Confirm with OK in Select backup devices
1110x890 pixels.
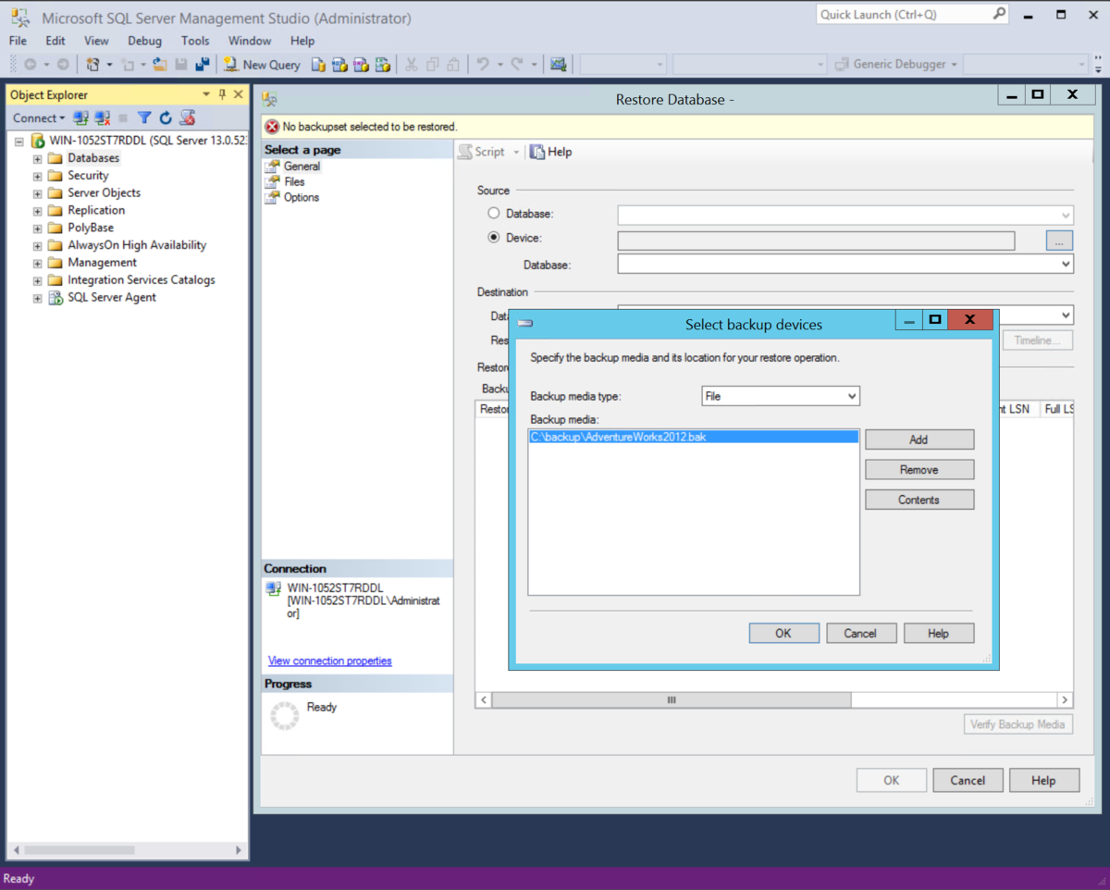[783, 633]
